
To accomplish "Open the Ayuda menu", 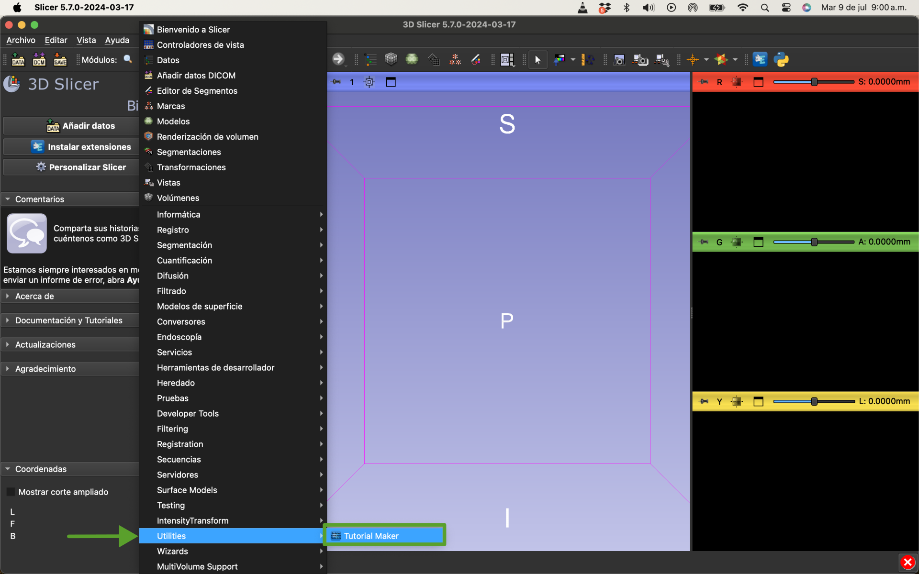I will 117,40.
